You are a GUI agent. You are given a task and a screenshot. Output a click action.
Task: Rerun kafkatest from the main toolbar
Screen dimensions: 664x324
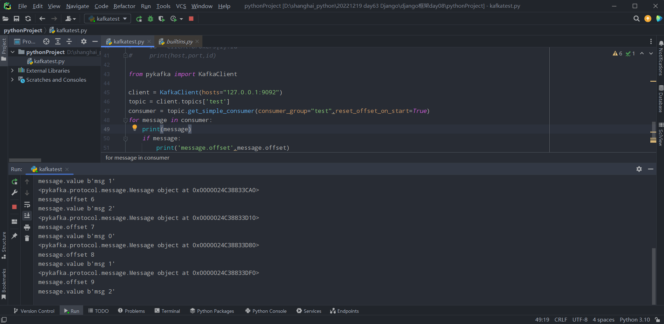[x=139, y=19]
